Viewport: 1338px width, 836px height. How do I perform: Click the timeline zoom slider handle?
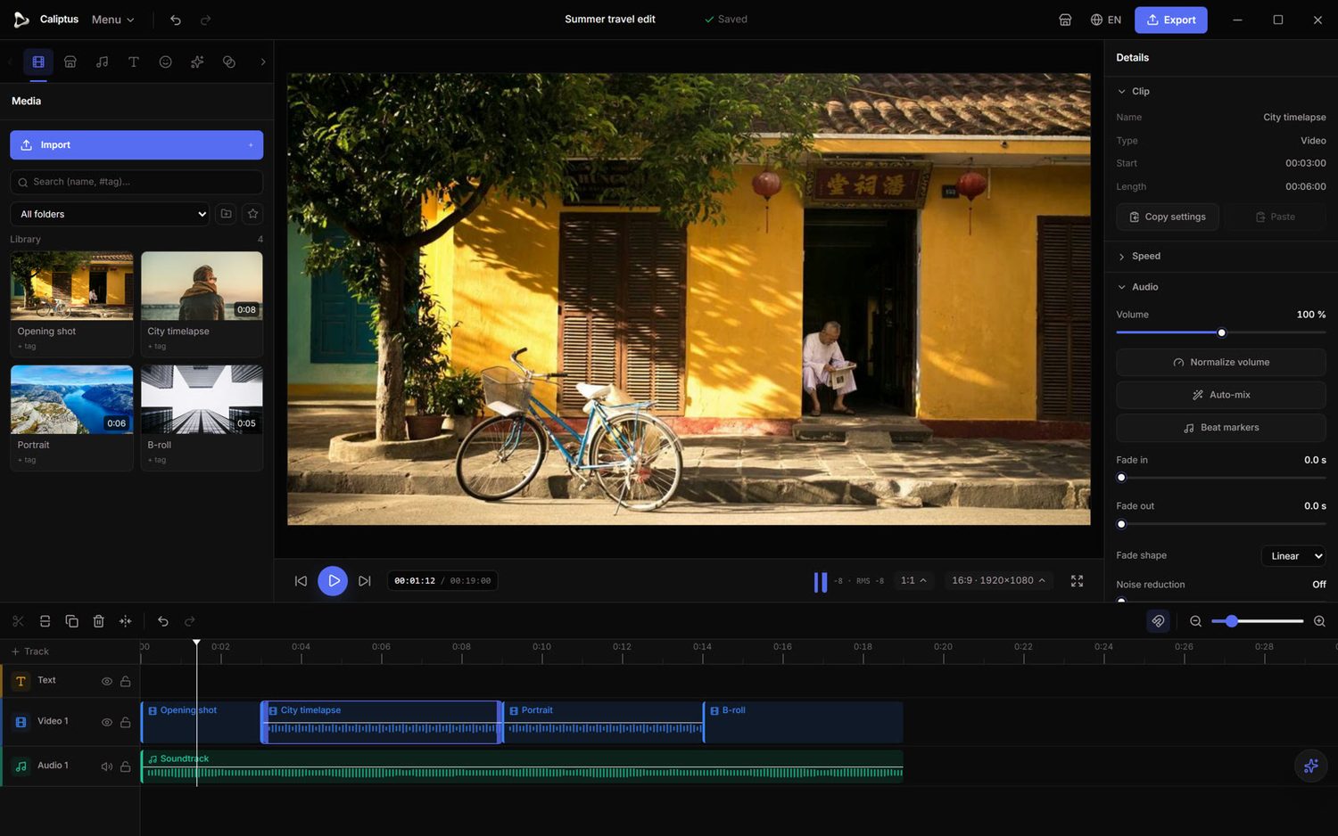pyautogui.click(x=1232, y=621)
